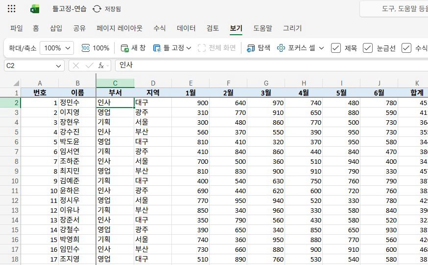Click the Excel logo icon
Viewport: 428px width, 265px height.
[x=35, y=9]
